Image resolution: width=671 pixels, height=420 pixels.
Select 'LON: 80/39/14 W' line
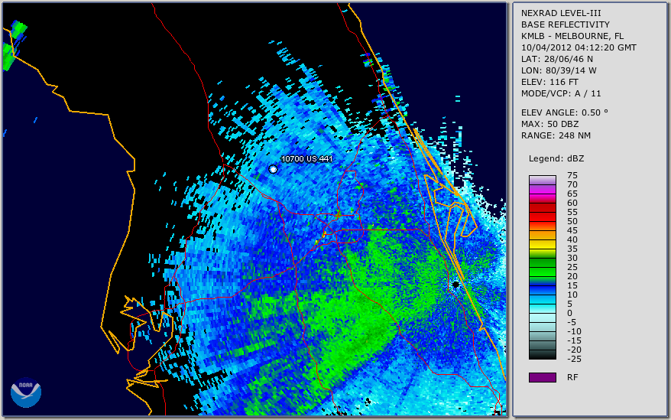[559, 70]
